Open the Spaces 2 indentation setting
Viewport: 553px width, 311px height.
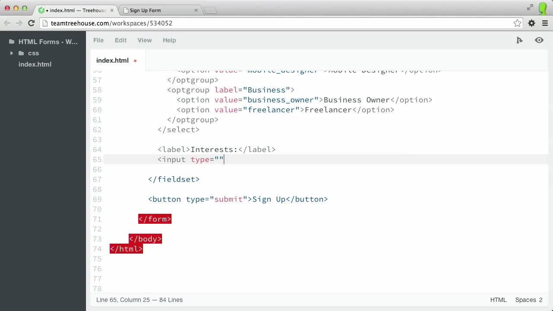click(x=528, y=300)
